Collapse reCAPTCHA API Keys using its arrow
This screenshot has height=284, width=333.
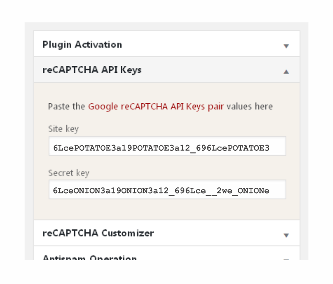click(x=286, y=72)
